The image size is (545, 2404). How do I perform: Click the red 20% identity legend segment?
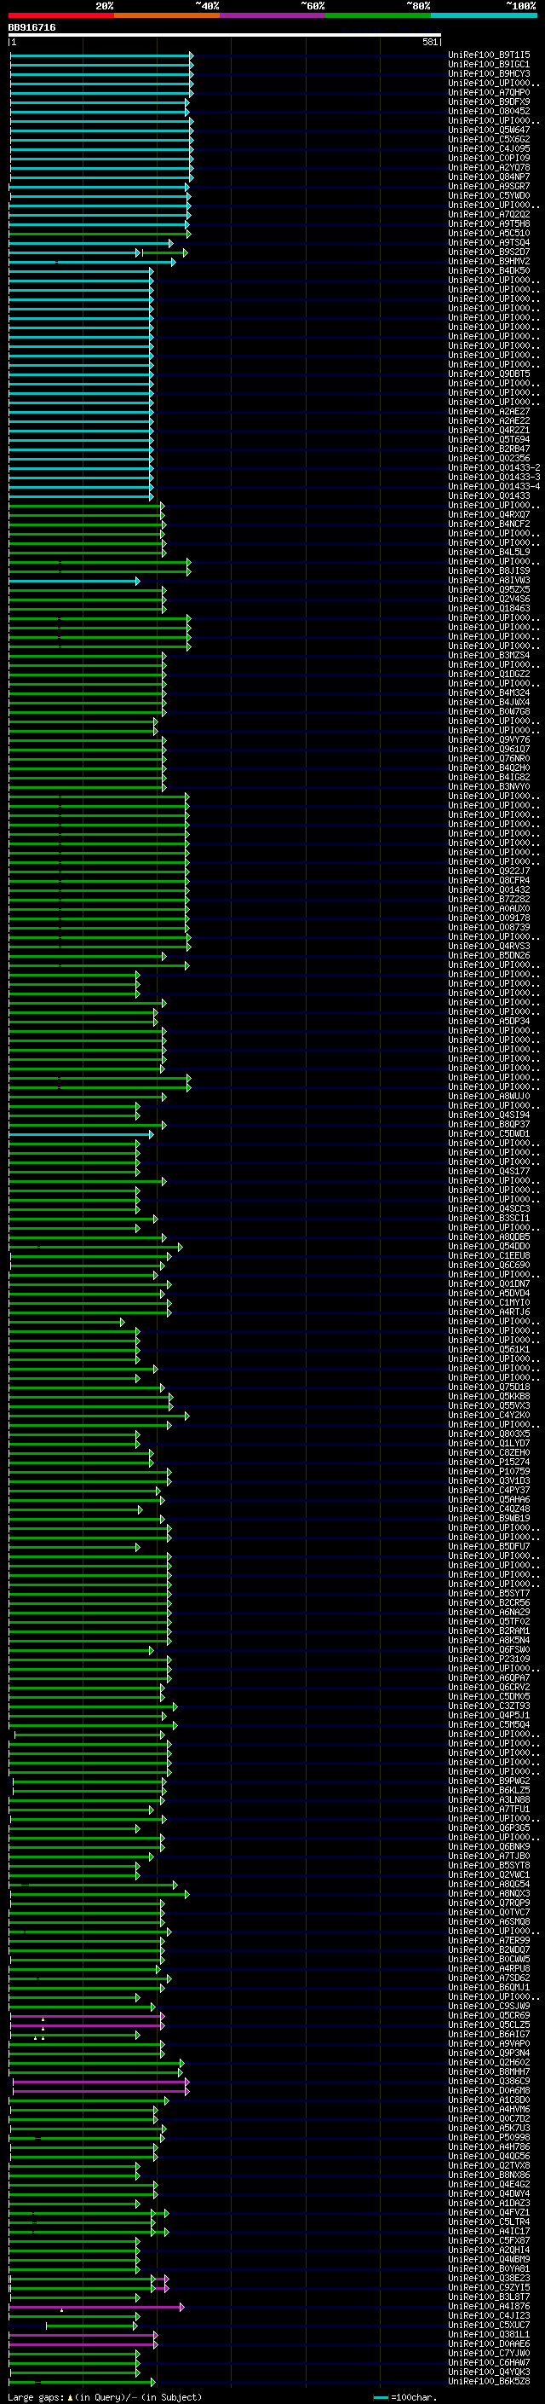click(x=61, y=16)
